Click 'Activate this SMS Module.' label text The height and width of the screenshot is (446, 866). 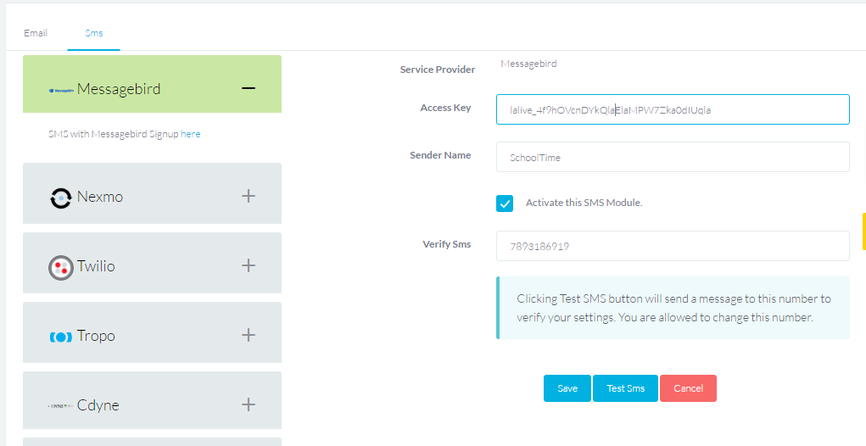coord(584,203)
